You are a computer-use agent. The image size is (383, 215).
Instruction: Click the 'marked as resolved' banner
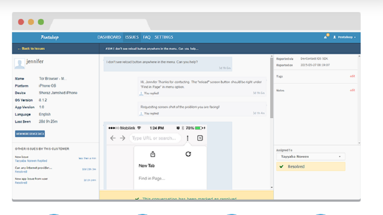[x=186, y=196]
